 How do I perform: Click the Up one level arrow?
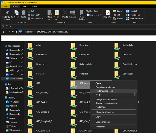pos(16,32)
